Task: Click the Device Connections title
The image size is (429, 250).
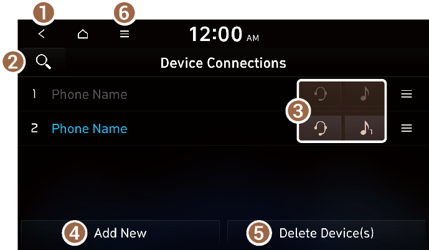Action: click(x=224, y=63)
